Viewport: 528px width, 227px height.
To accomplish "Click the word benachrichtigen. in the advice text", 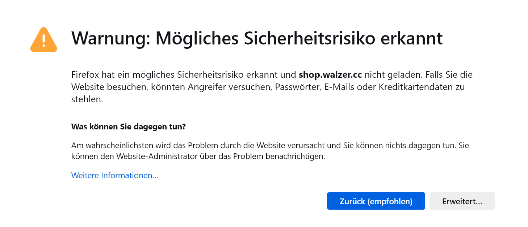I will [296, 157].
